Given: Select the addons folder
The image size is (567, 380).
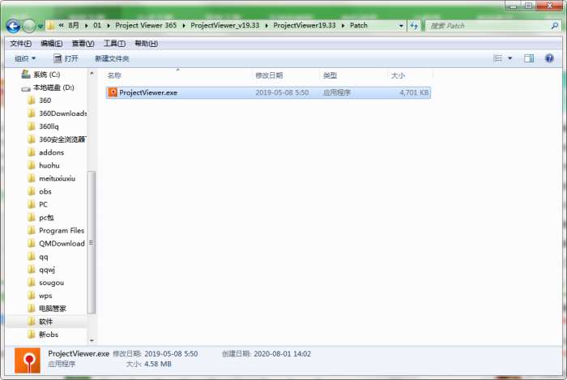Looking at the screenshot, I should pos(46,152).
